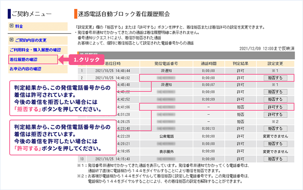Expand the ご契約内容の変更 plus icon
Screen dimensions: 303x190
pos(12,40)
